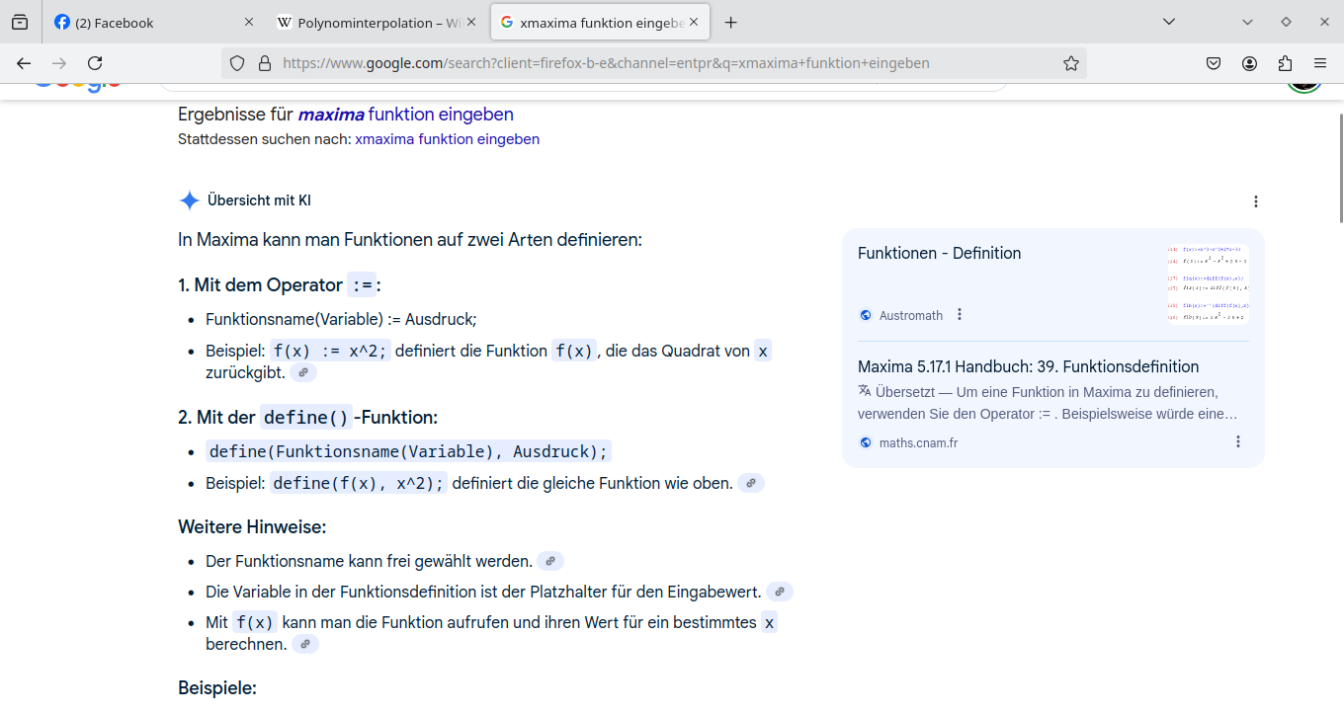Open the options menu next to Austromath

[x=960, y=315]
